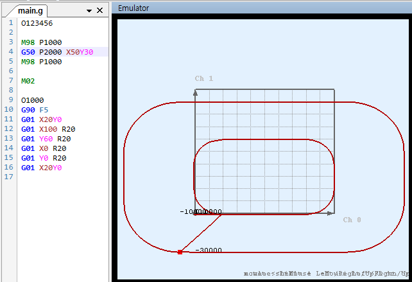Click the O123456 program number line

37,23
